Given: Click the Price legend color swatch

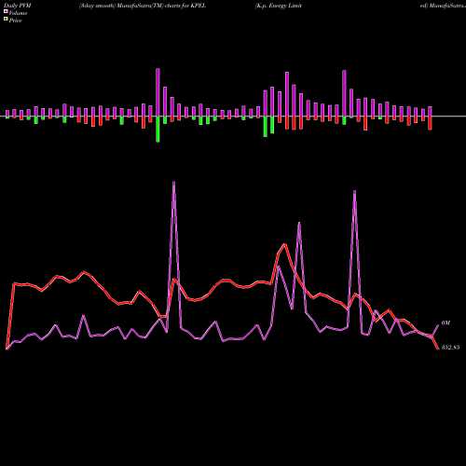Looking at the screenshot, I should tap(6, 20).
